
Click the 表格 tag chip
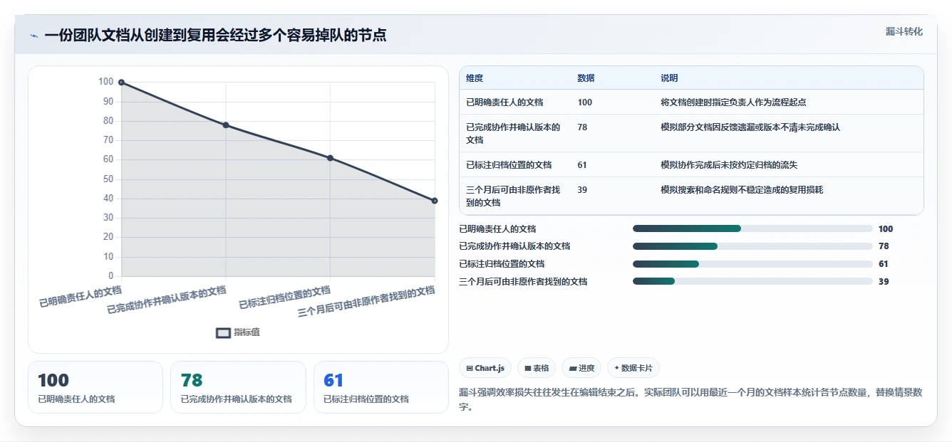[537, 368]
